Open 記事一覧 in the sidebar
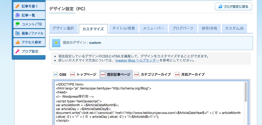 [x=29, y=15]
